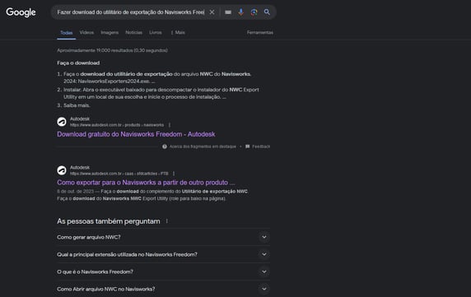Screen dimensions: 471x297
Task: Open options beside As pessoas também perguntam
Action: point(166,221)
